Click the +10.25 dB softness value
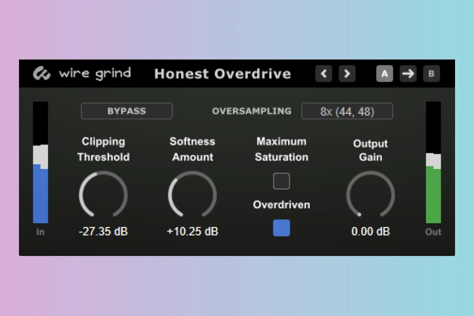The image size is (474, 316). 192,231
